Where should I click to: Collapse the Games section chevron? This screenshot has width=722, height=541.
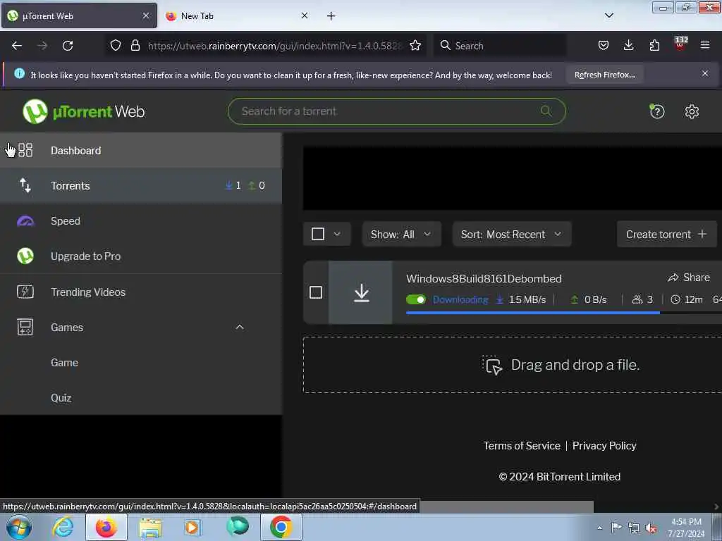coord(240,327)
